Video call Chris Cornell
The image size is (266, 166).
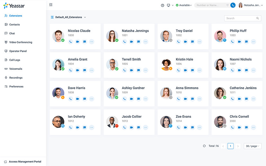[239, 127]
